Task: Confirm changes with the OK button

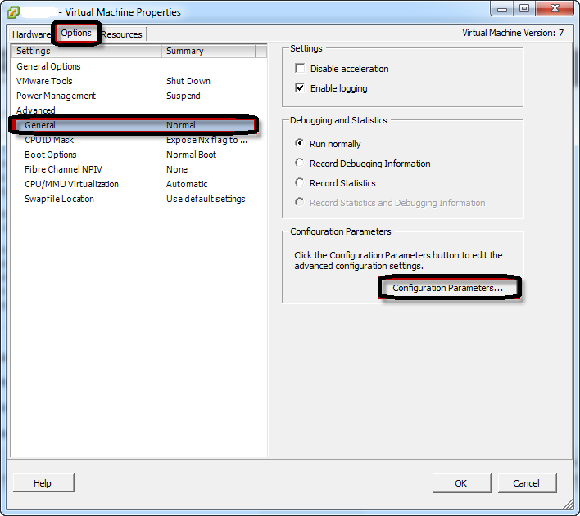Action: (x=461, y=483)
